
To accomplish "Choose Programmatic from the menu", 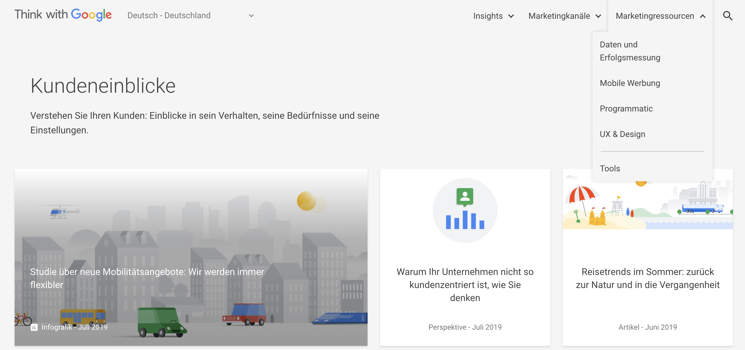I will (626, 109).
